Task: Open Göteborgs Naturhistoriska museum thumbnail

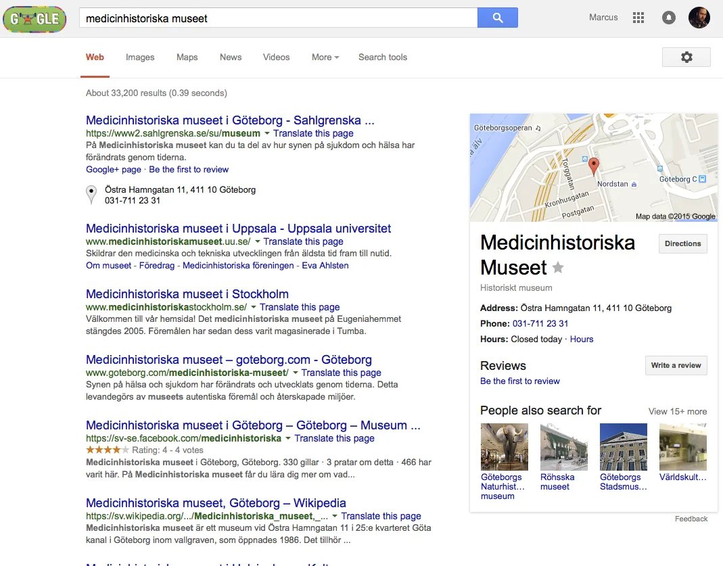Action: pyautogui.click(x=505, y=446)
